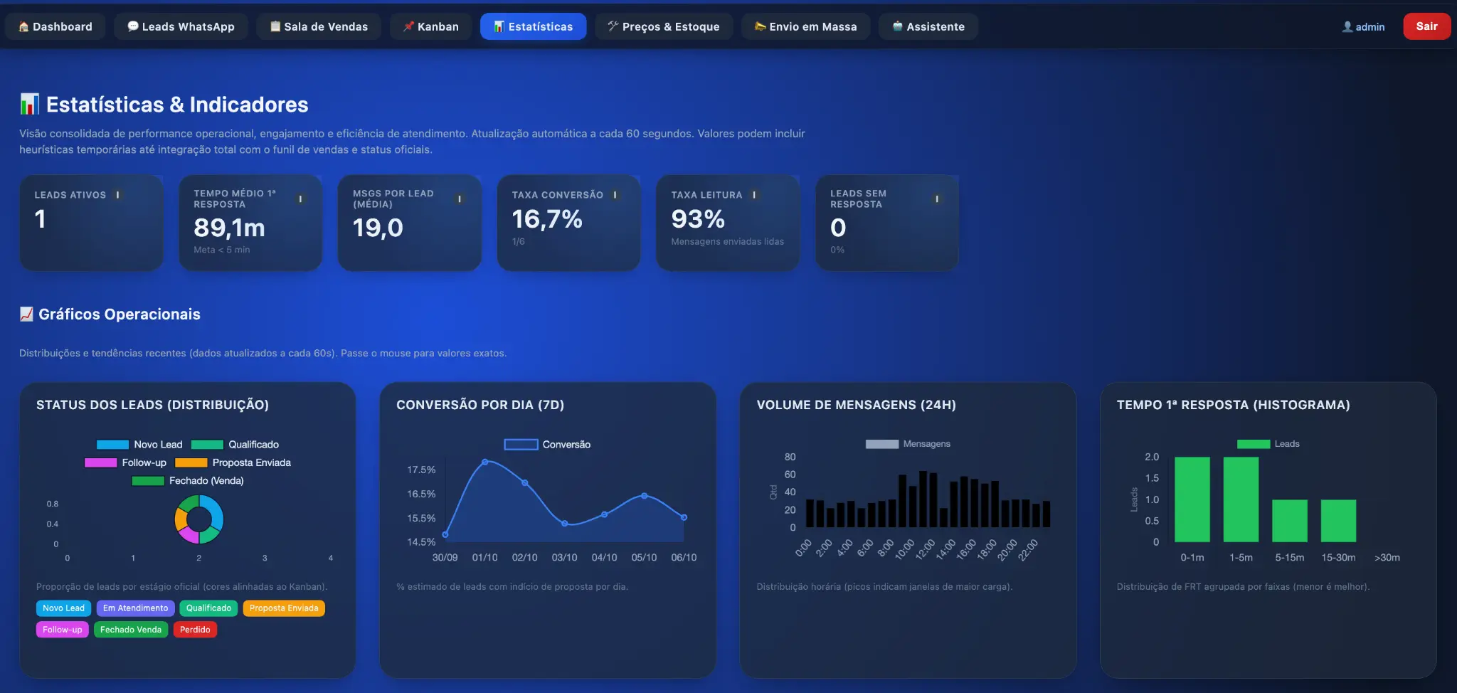The image size is (1457, 693).
Task: Click info icon on Tempo Médio 1ª Resposta card
Action: pos(300,199)
